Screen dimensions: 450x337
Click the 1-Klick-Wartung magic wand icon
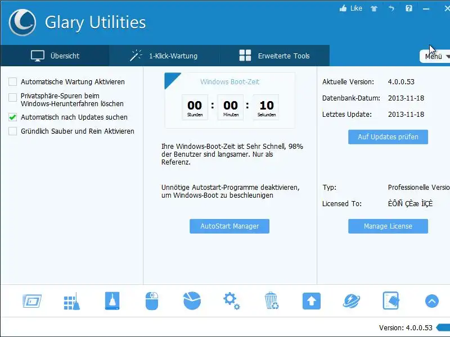136,56
